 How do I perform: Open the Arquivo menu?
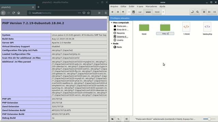click(x=114, y=6)
